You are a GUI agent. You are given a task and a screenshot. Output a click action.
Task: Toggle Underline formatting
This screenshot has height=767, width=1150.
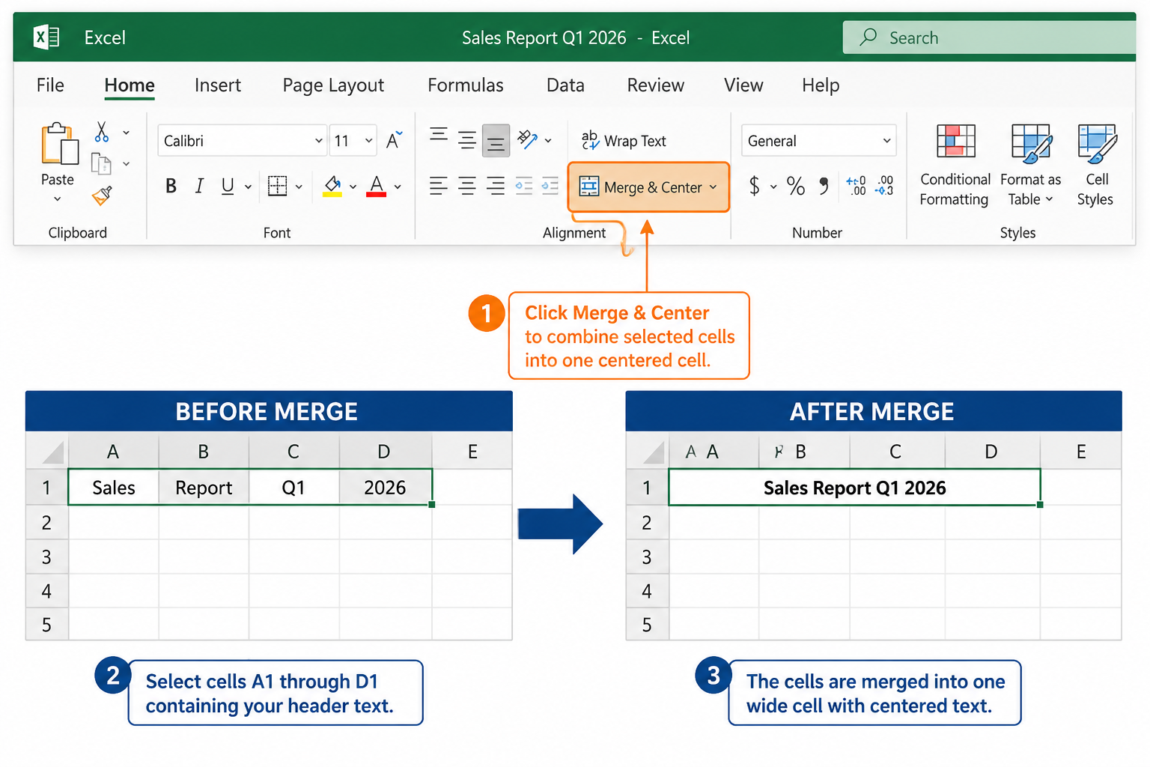click(228, 186)
